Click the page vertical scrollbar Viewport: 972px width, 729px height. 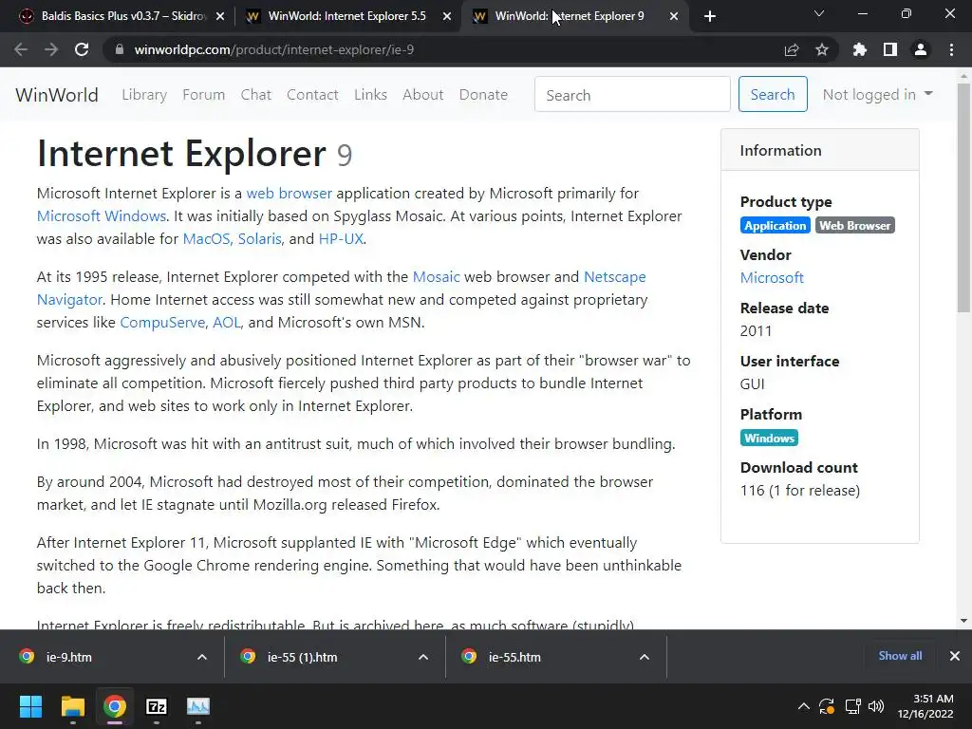click(x=963, y=197)
